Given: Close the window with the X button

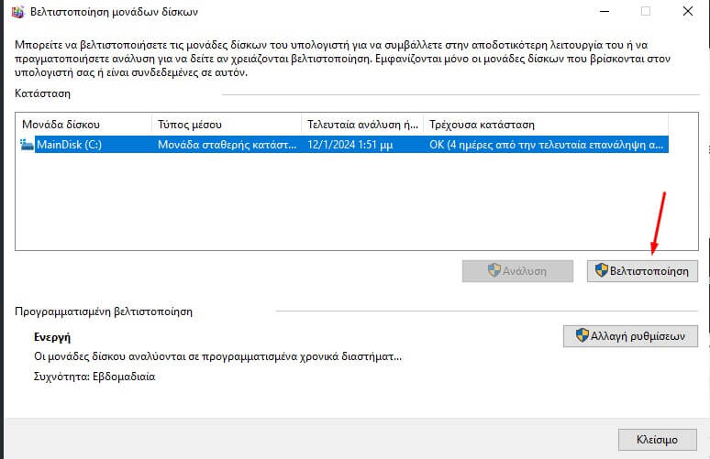Looking at the screenshot, I should [x=687, y=12].
